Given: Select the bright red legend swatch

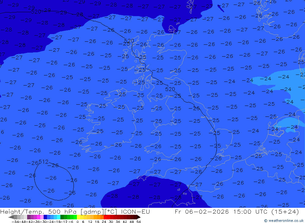Looking at the screenshot, I should click(105, 217).
